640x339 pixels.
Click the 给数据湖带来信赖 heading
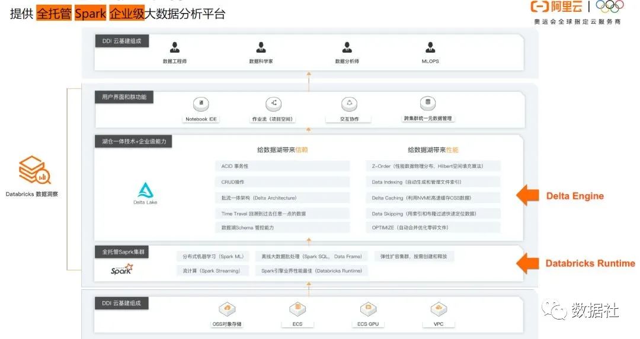click(x=283, y=150)
